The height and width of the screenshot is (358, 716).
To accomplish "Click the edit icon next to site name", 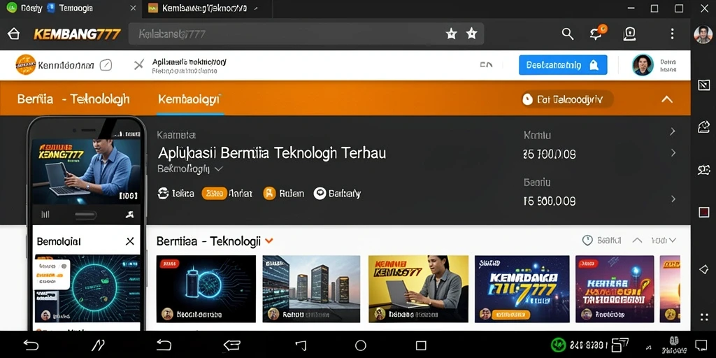I will point(106,65).
